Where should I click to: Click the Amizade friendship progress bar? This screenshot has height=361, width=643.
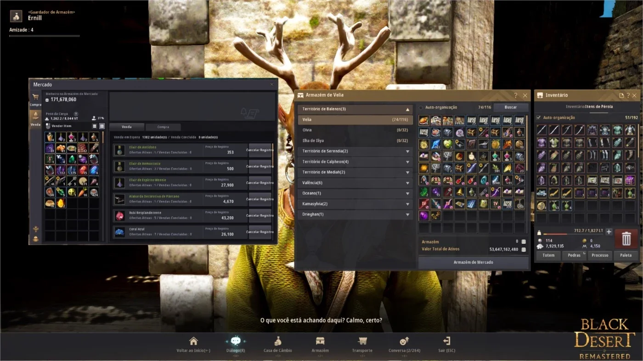tap(44, 36)
